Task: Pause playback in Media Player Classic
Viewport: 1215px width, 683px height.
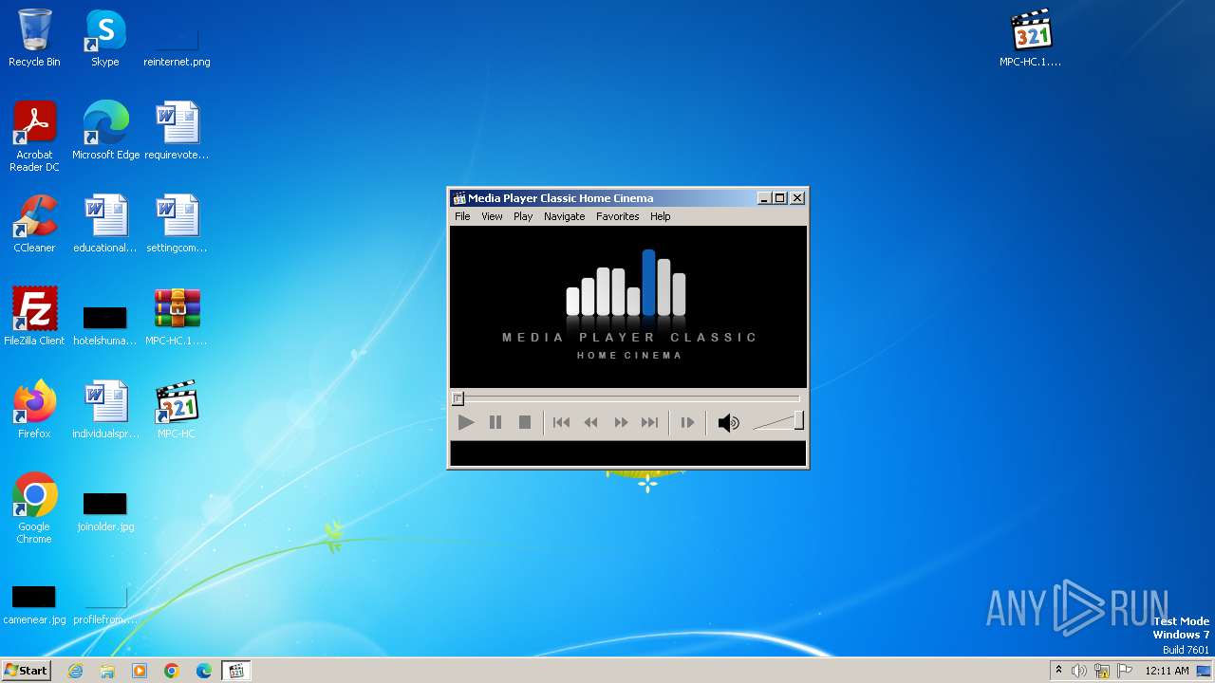Action: [495, 423]
